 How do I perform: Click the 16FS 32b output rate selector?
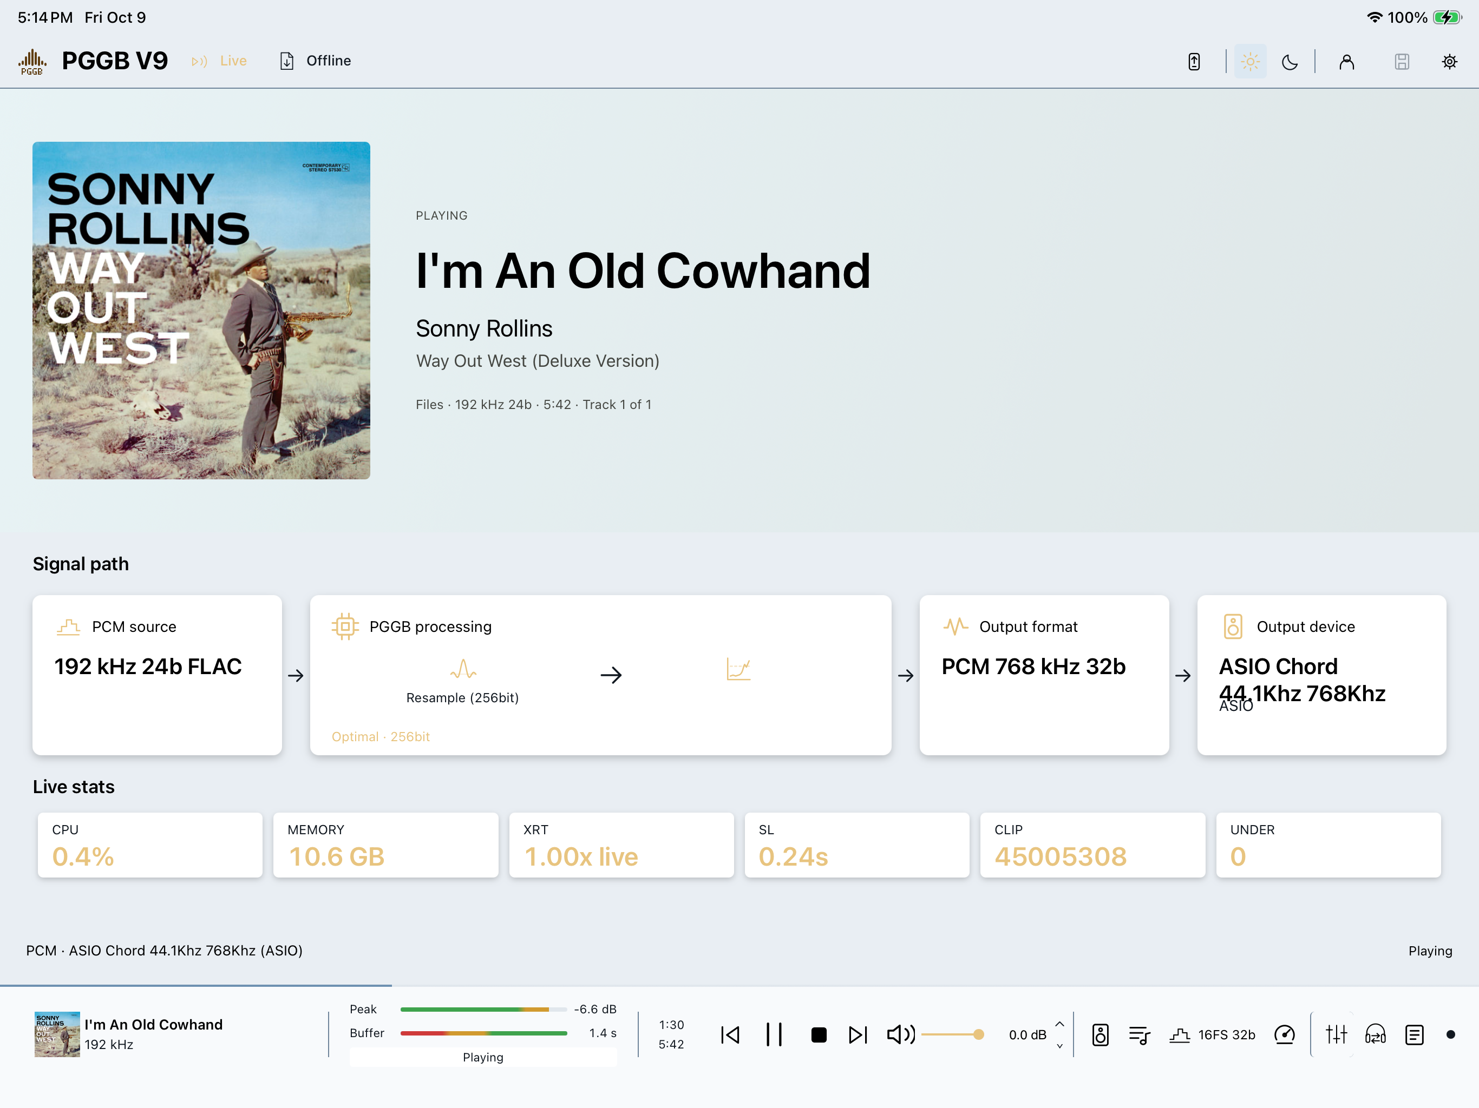(1212, 1034)
